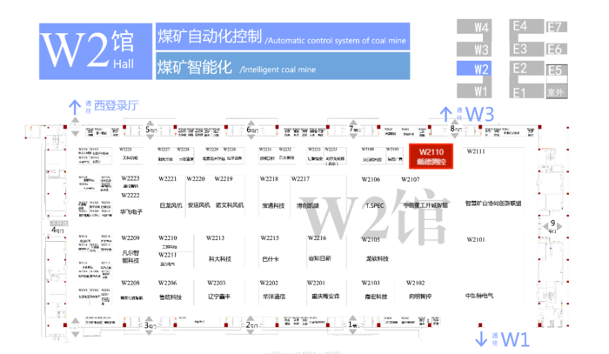The image size is (609, 354).
Task: Click the 龙软科技 exhibitor name
Action: [377, 258]
